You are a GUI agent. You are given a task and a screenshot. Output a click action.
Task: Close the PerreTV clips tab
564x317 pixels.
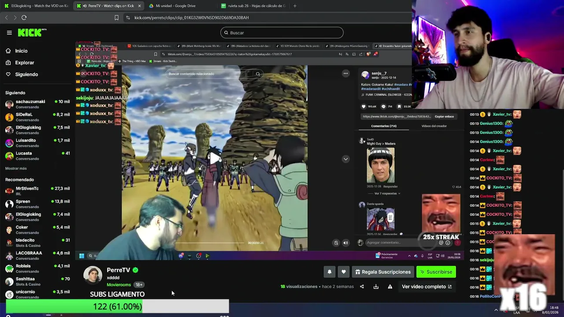[140, 6]
